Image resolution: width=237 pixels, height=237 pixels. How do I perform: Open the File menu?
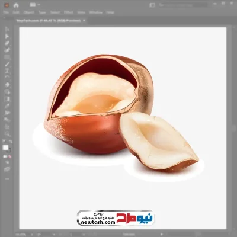pos(6,12)
